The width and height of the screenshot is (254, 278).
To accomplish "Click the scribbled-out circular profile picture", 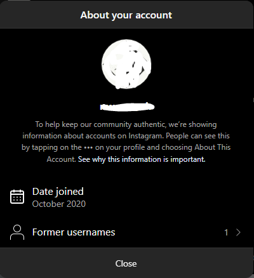I will click(126, 64).
